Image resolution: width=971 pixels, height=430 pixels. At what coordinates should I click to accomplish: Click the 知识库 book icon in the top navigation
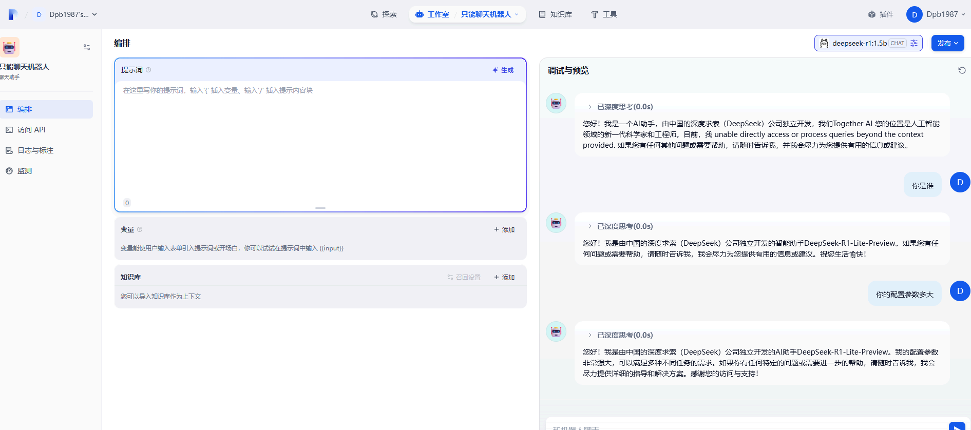(x=542, y=14)
